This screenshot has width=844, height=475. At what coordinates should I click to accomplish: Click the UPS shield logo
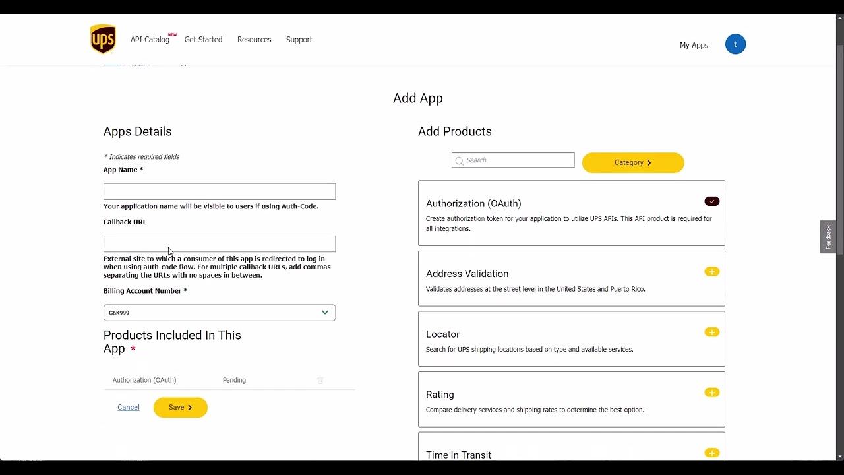(x=103, y=40)
